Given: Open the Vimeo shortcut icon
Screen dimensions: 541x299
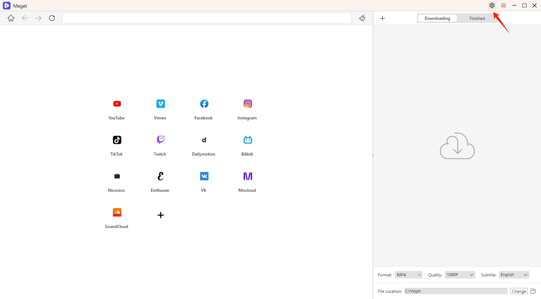Looking at the screenshot, I should tap(160, 104).
